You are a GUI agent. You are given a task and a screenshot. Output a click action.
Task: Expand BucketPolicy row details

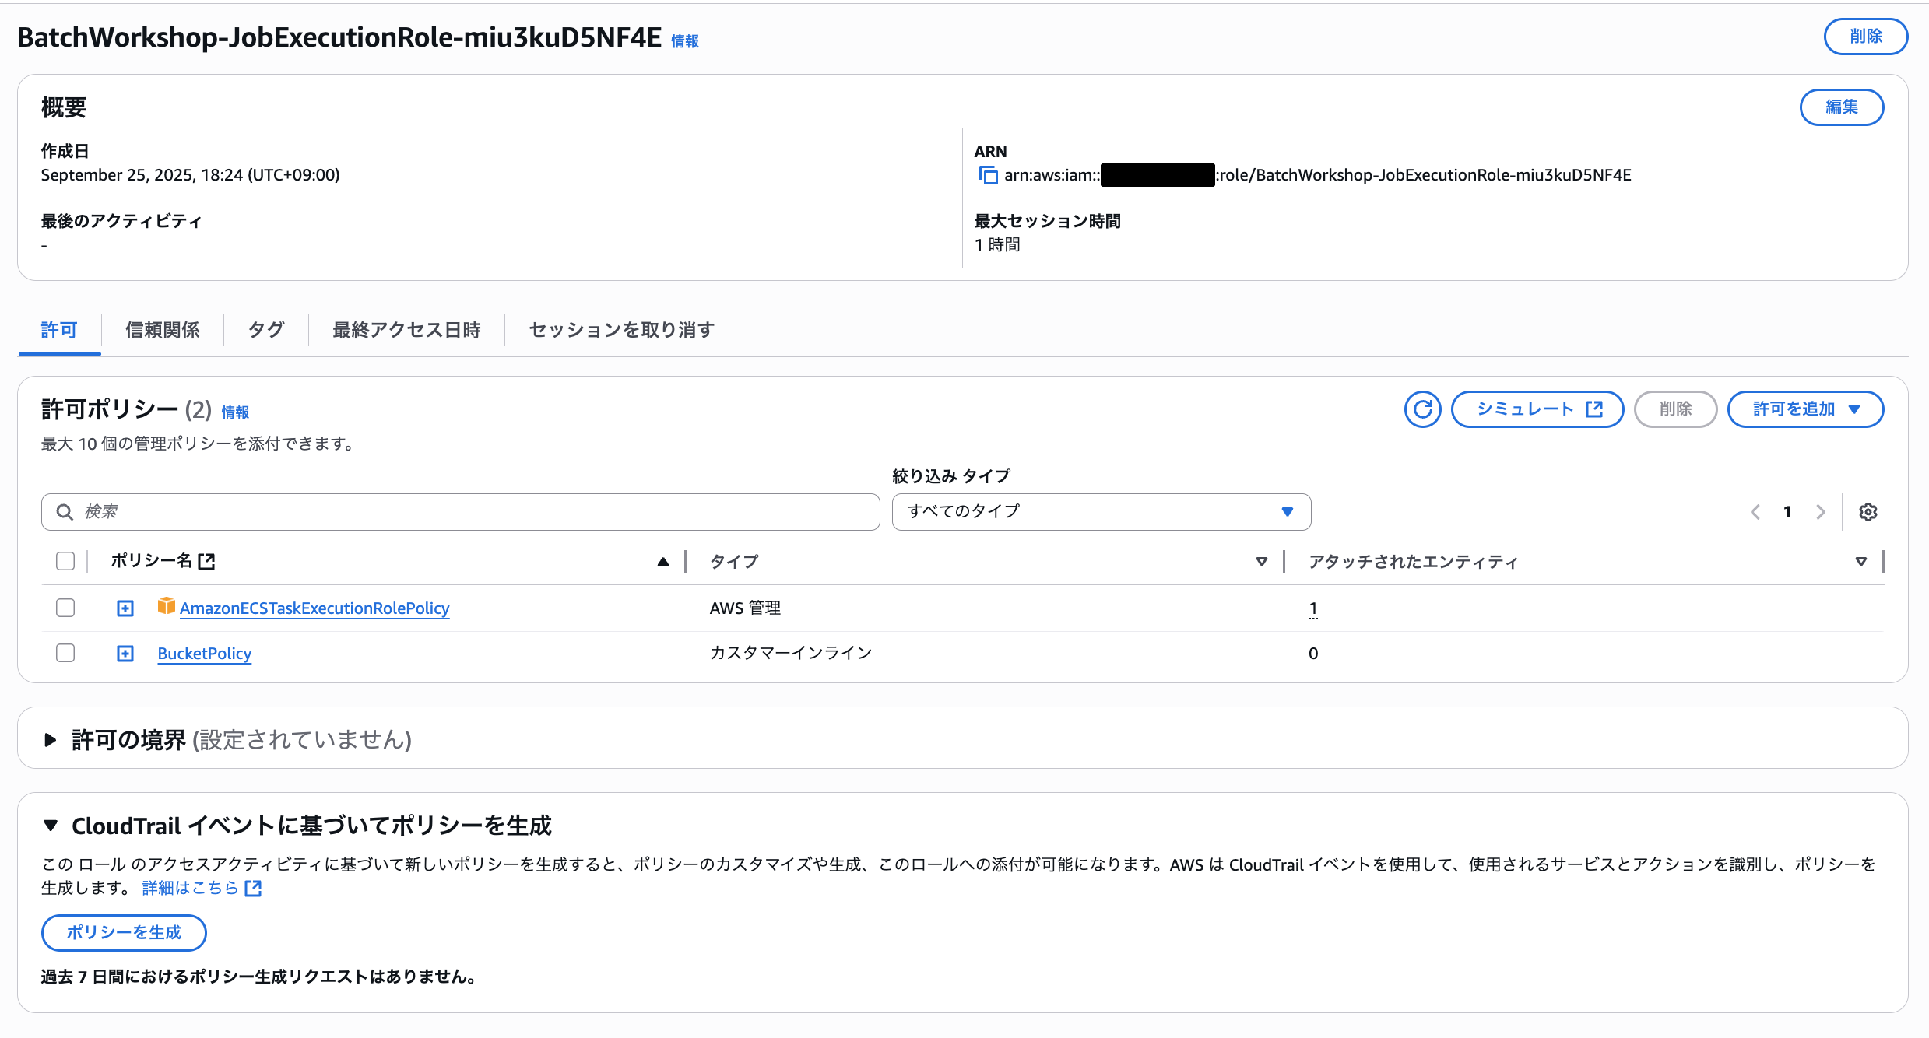(125, 654)
